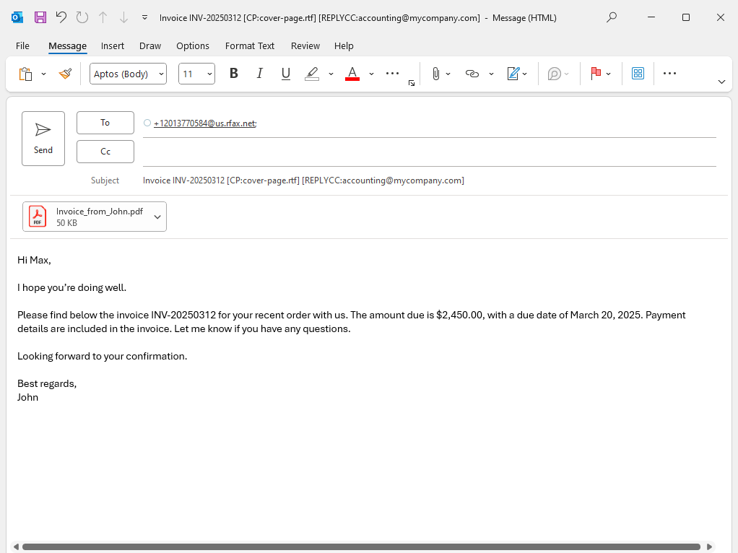Send the email message

(x=43, y=139)
